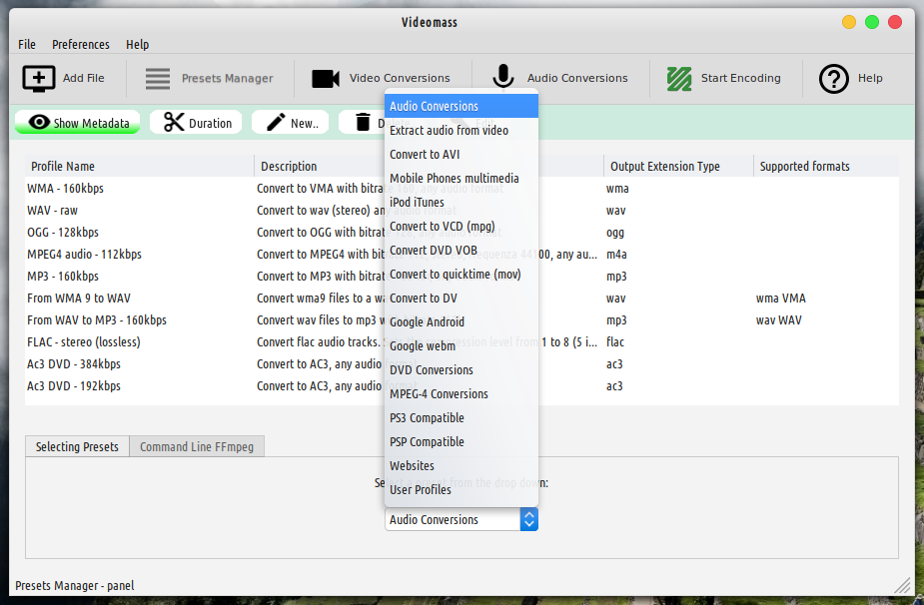The width and height of the screenshot is (924, 605).
Task: Click the Audio Conversions combo box field
Action: tap(453, 519)
